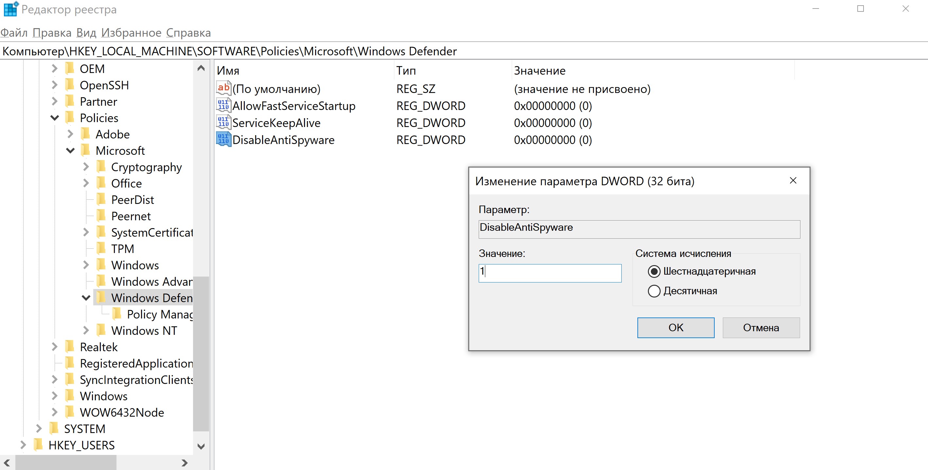This screenshot has width=928, height=470.
Task: Select the ServiceKeepAlive value name
Action: click(x=276, y=123)
